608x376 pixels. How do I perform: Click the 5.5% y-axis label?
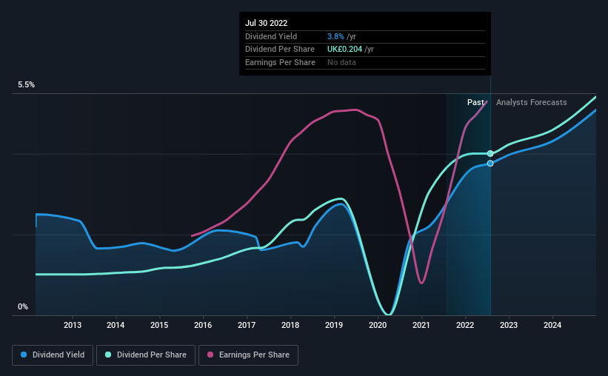coord(27,85)
